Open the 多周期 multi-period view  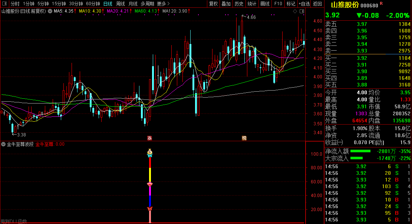pos(147,4)
